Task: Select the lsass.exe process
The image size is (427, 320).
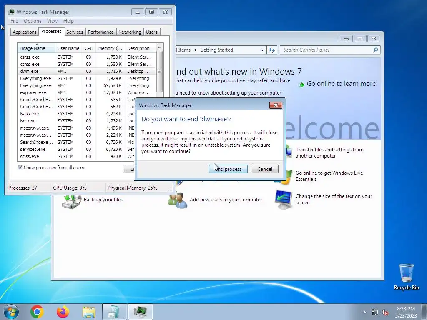Action: point(76,114)
